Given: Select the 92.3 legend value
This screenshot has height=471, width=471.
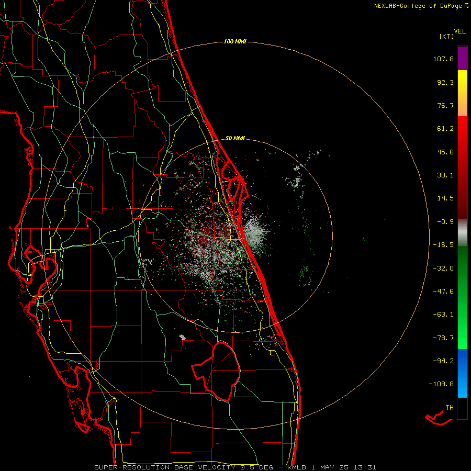Looking at the screenshot, I should [x=445, y=82].
